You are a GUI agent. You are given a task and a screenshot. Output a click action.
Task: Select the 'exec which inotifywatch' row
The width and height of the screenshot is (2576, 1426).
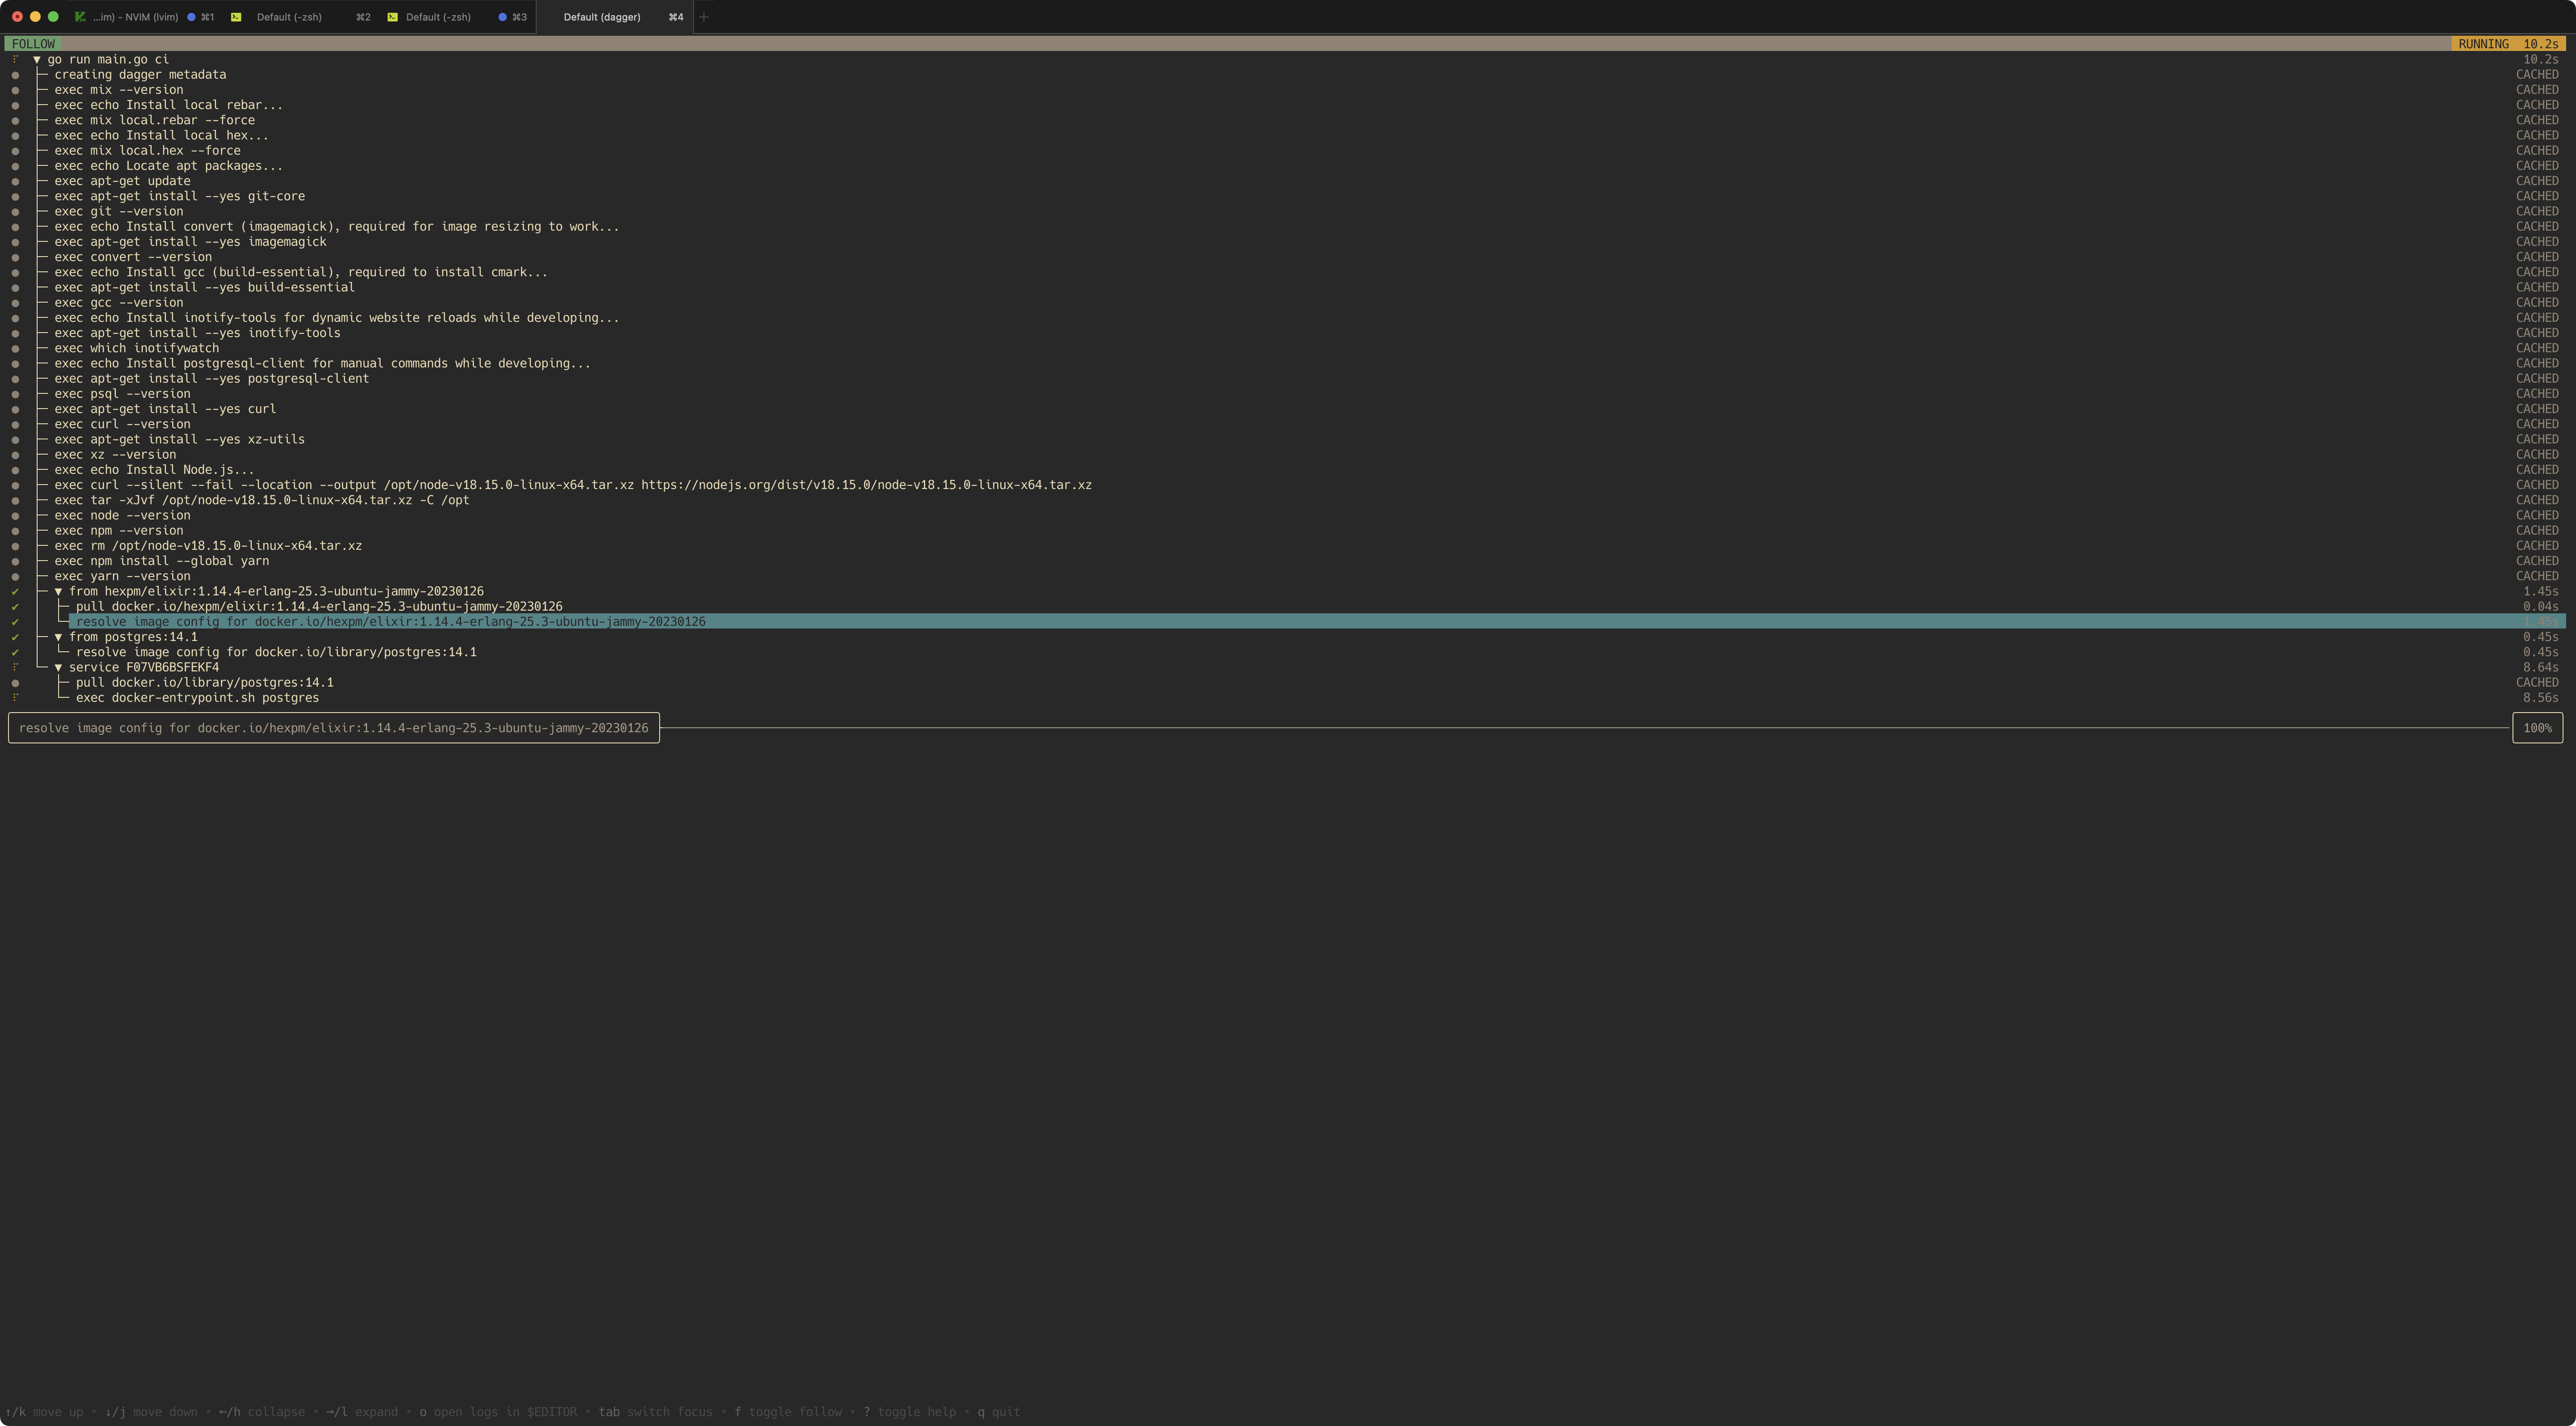(x=1285, y=349)
